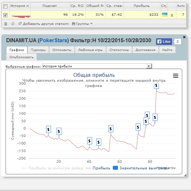The height and width of the screenshot is (191, 191).
Task: Sort by 'Ср. ROI' column header
Action: click(78, 6)
